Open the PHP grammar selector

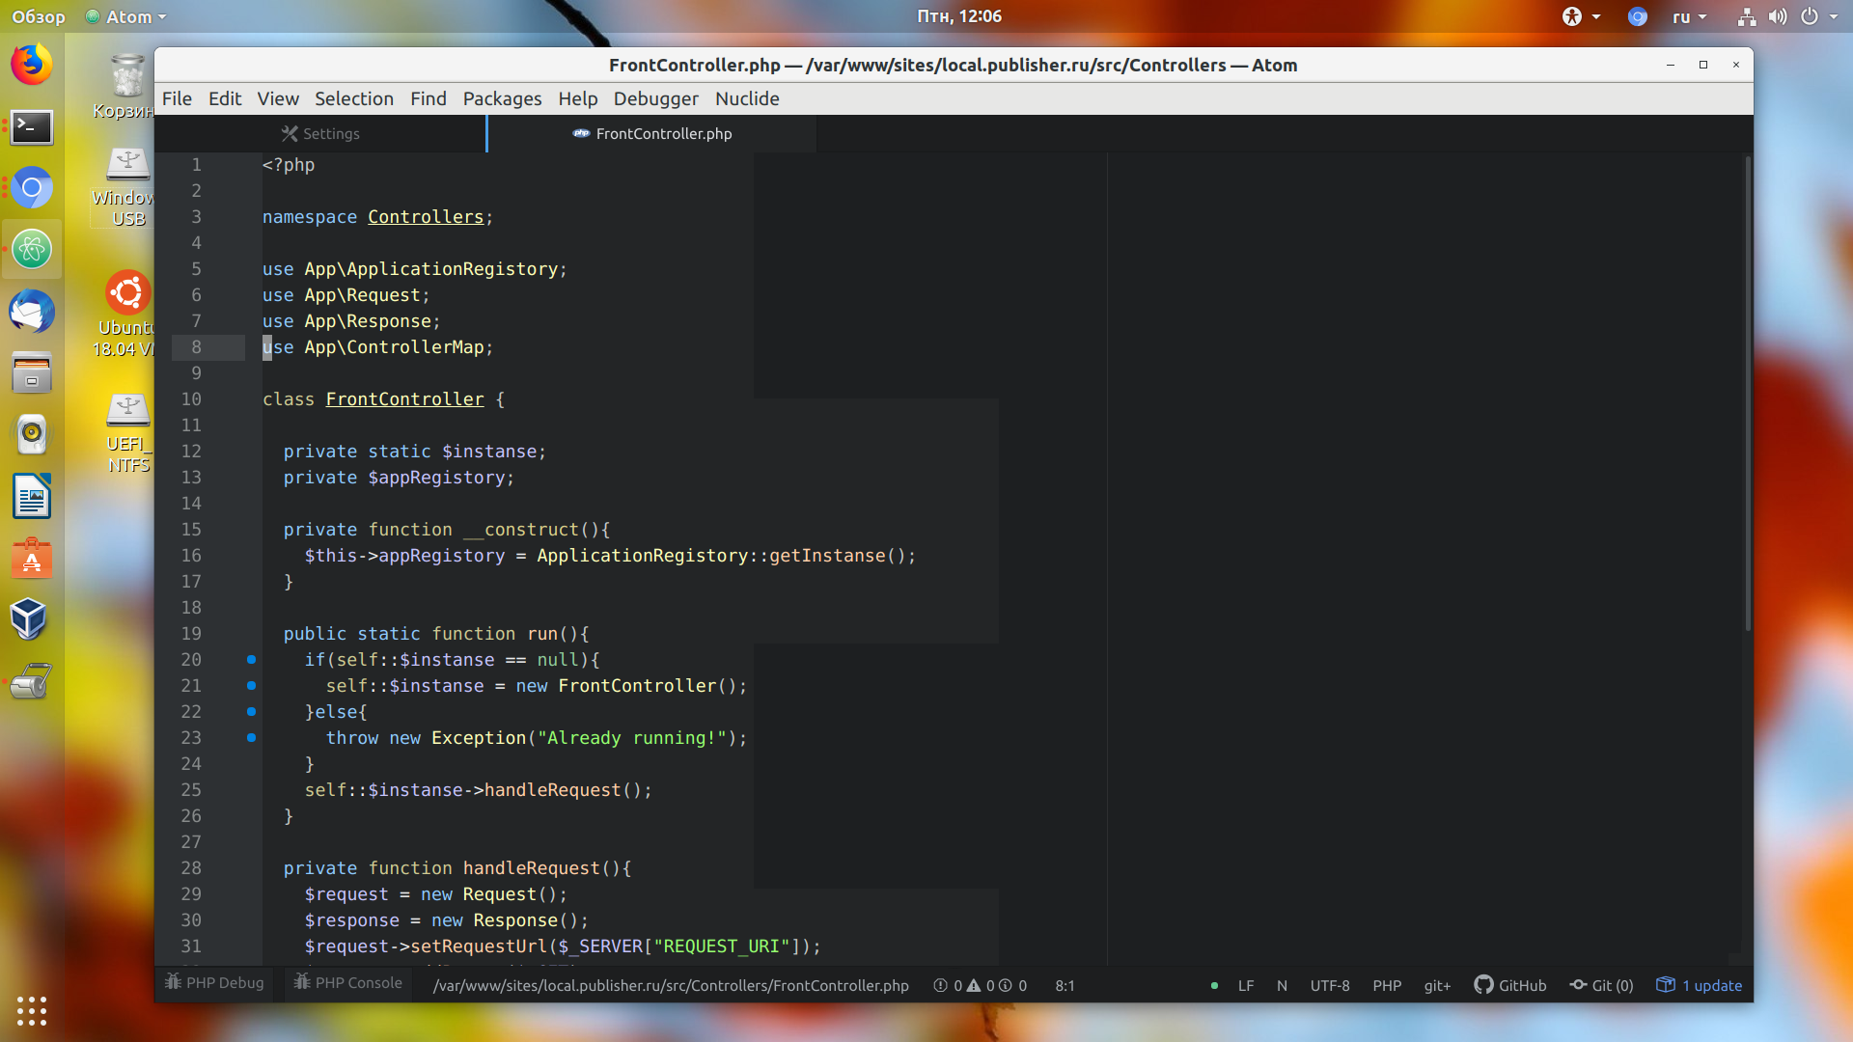[1387, 985]
